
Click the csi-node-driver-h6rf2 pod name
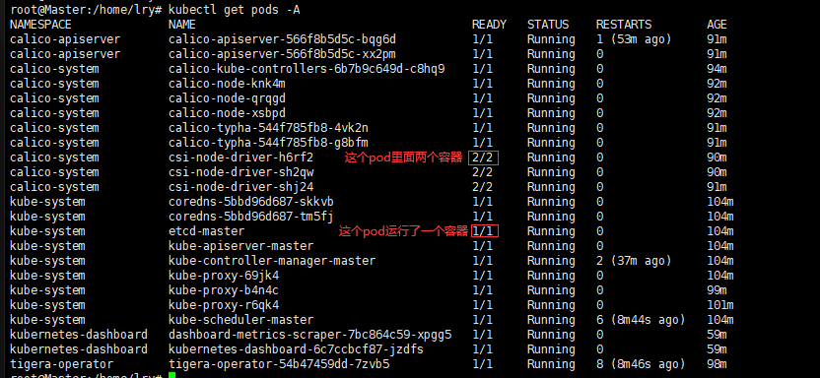[x=241, y=157]
